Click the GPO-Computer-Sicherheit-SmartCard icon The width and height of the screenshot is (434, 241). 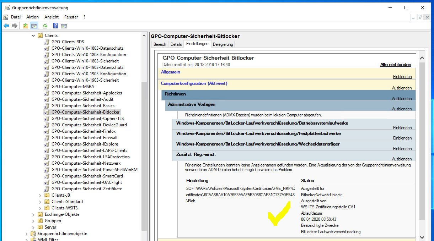(47, 176)
